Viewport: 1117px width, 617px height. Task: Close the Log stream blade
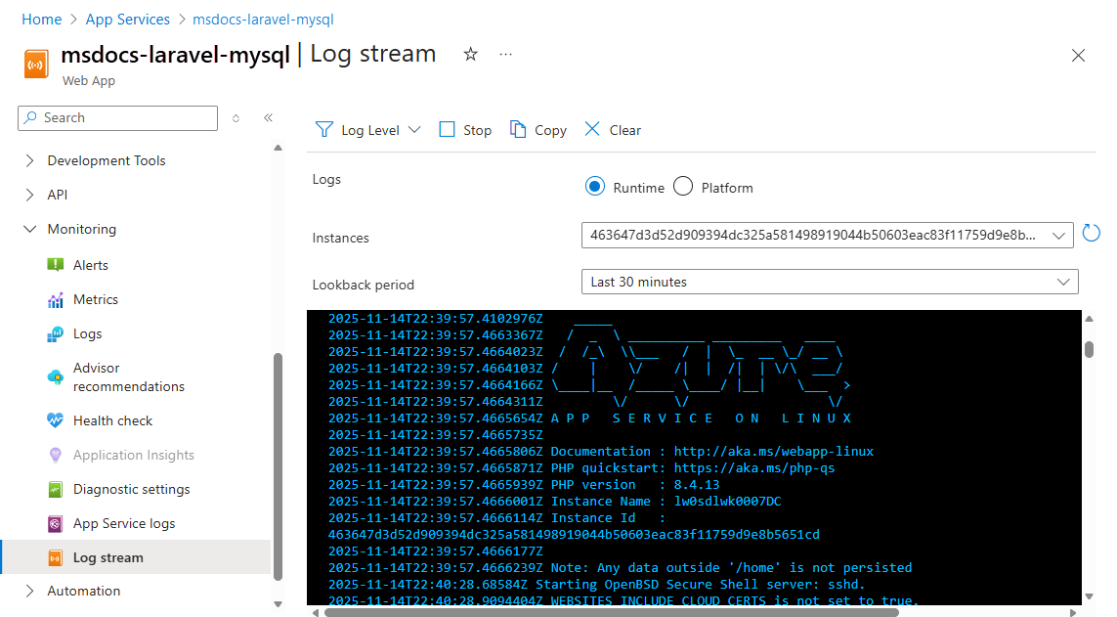click(x=1078, y=56)
